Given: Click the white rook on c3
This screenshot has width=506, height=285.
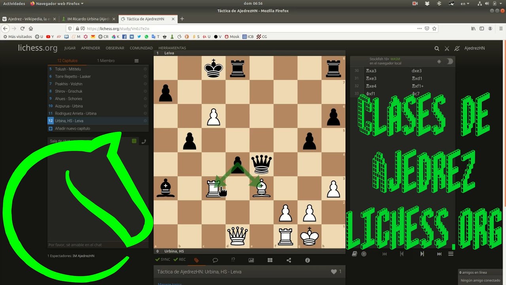Looking at the screenshot, I should [213, 188].
